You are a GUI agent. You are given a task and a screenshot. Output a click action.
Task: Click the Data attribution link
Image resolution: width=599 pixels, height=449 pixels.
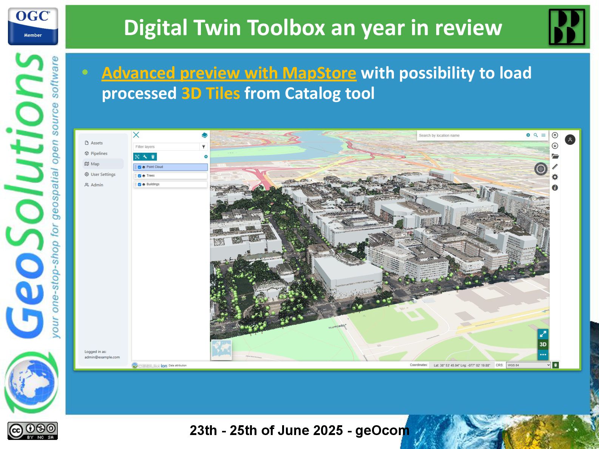[178, 366]
